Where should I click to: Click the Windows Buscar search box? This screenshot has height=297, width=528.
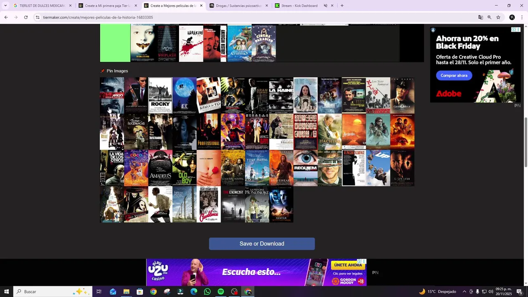coord(53,292)
